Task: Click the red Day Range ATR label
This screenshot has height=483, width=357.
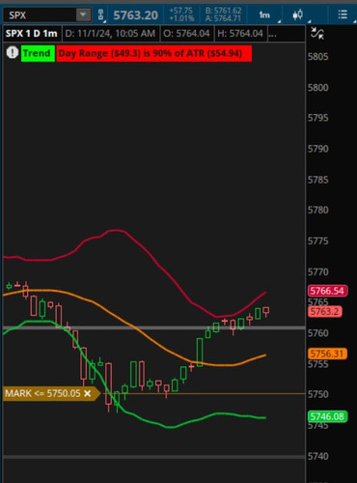Action: tap(153, 53)
